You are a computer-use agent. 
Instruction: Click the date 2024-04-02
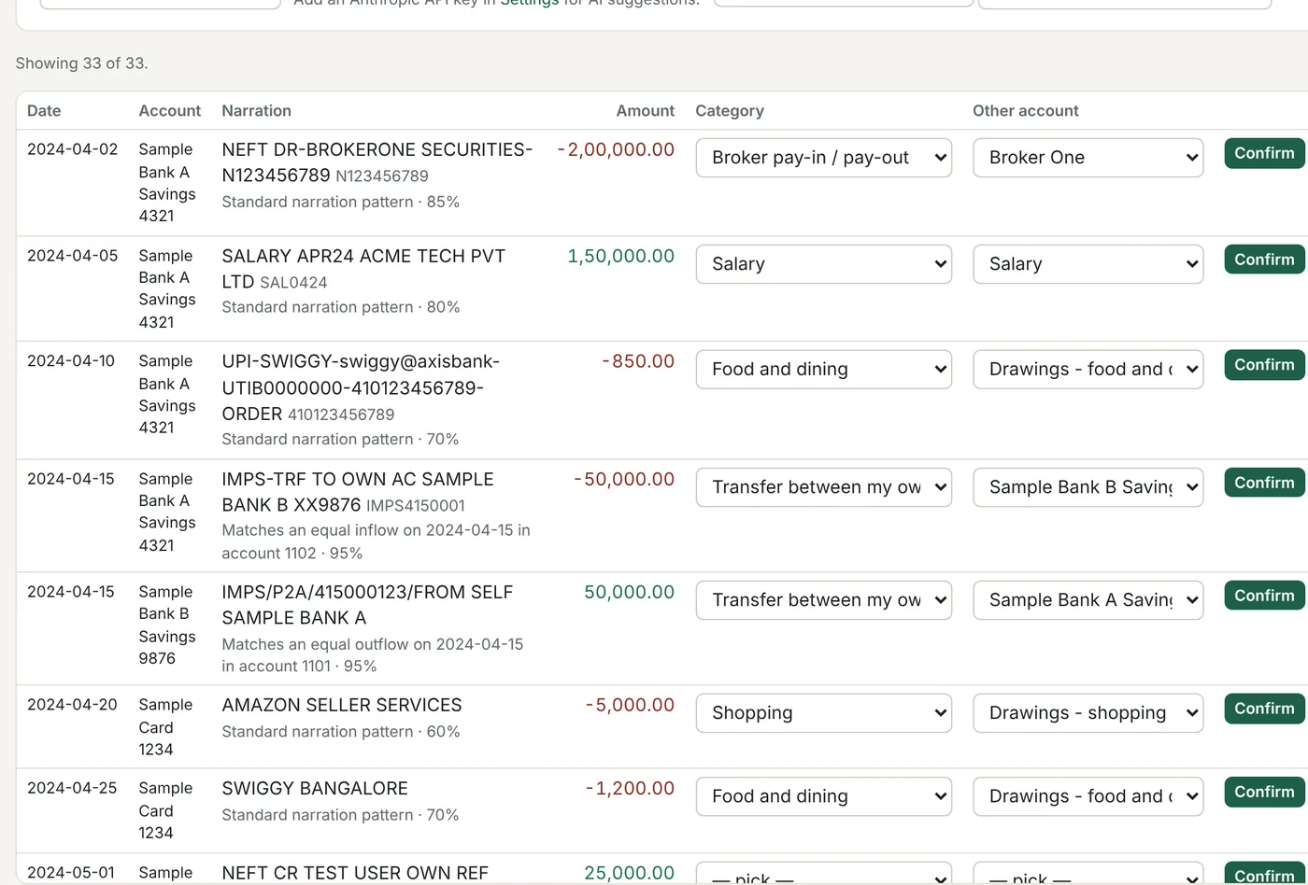73,149
